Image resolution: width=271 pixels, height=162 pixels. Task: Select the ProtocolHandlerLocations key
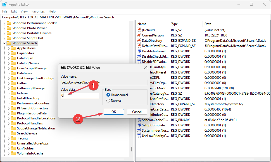tap(36, 118)
